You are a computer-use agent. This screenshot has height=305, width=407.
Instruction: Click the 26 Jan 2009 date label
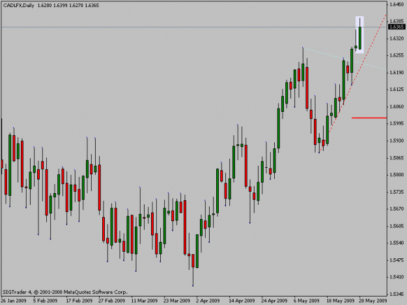click(x=14, y=300)
